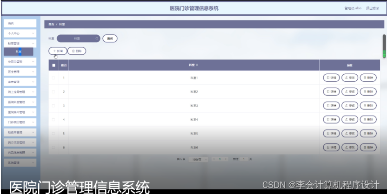
Task: Click the 退出登录 logout link
Action: click(x=373, y=8)
